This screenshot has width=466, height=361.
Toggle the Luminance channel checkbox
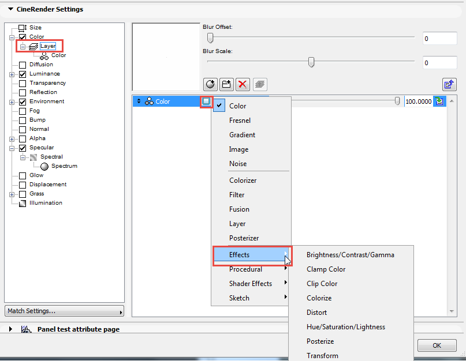tap(23, 74)
